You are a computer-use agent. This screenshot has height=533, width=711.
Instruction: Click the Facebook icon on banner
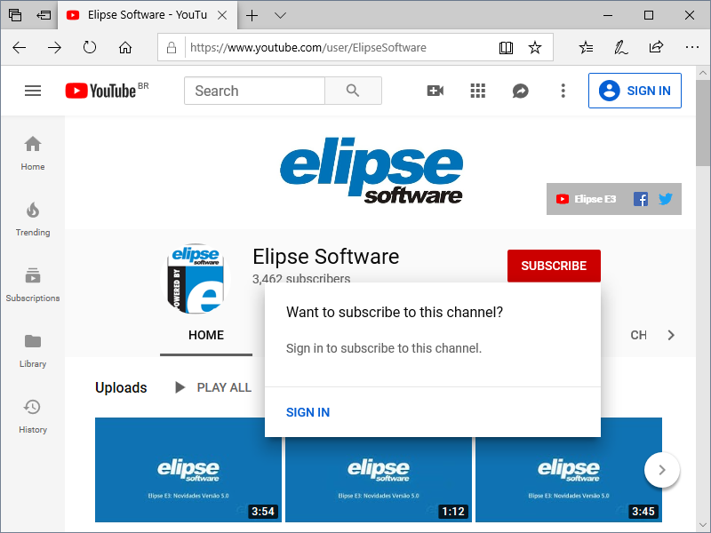coord(640,199)
